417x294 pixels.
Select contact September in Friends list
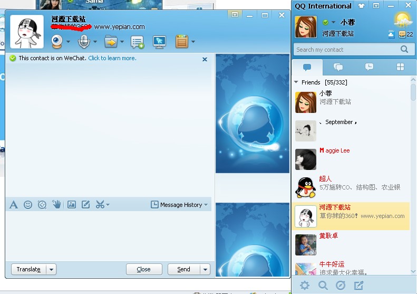351,131
